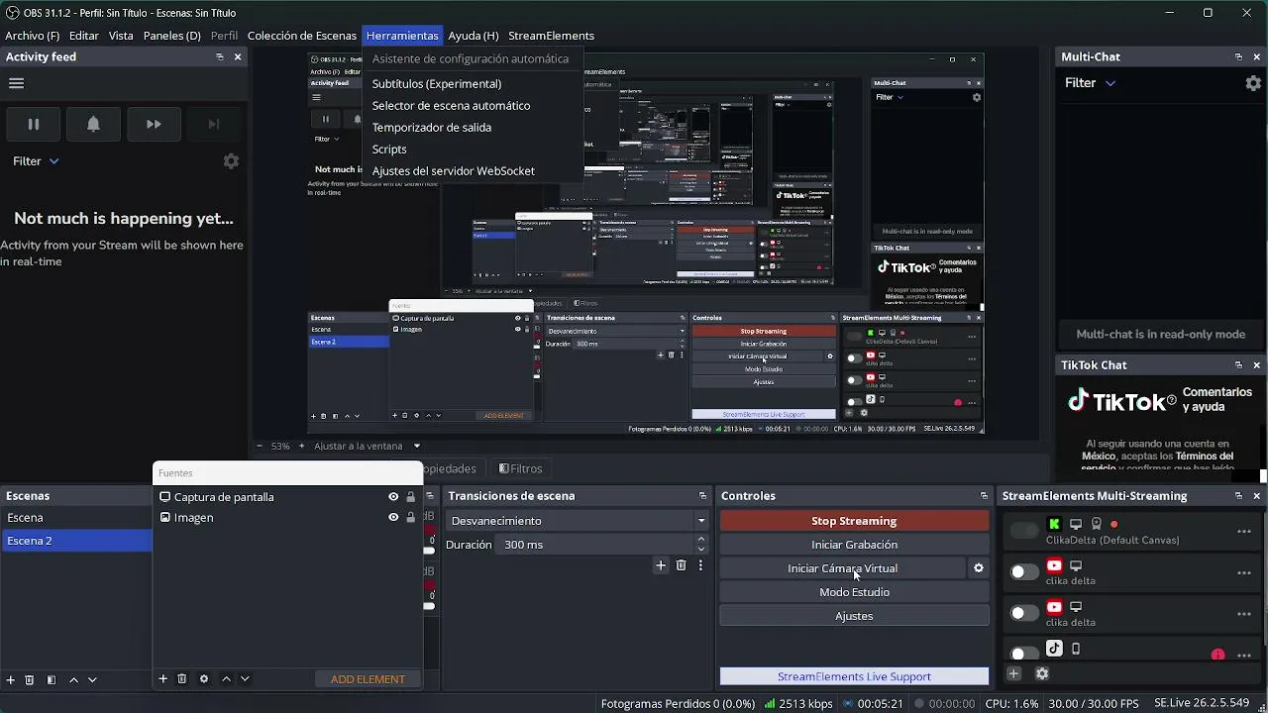Choose Selector de escena automático
Image resolution: width=1268 pixels, height=713 pixels.
(451, 106)
